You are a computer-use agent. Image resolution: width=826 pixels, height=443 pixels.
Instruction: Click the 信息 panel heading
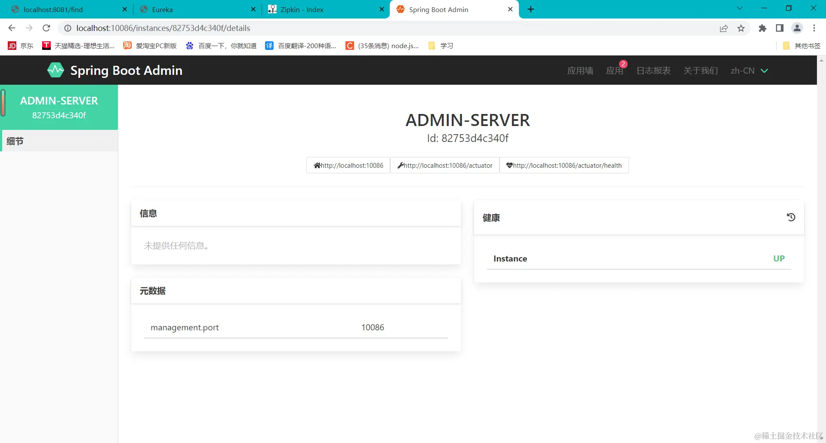[x=148, y=213]
